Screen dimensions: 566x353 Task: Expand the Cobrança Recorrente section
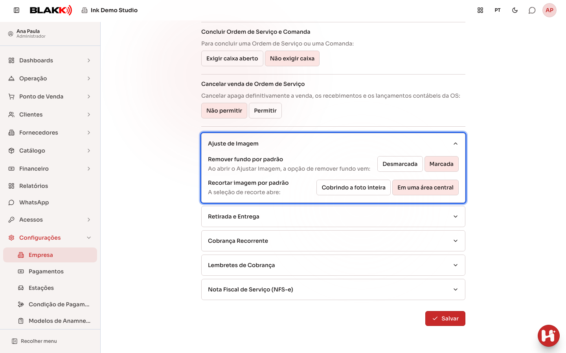point(333,241)
